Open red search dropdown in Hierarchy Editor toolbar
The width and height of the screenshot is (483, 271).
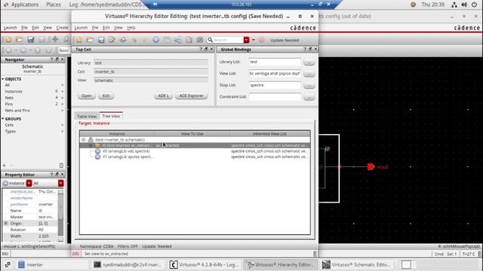(x=246, y=40)
